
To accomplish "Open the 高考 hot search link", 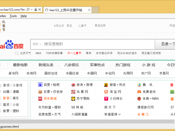I will point(89,53).
